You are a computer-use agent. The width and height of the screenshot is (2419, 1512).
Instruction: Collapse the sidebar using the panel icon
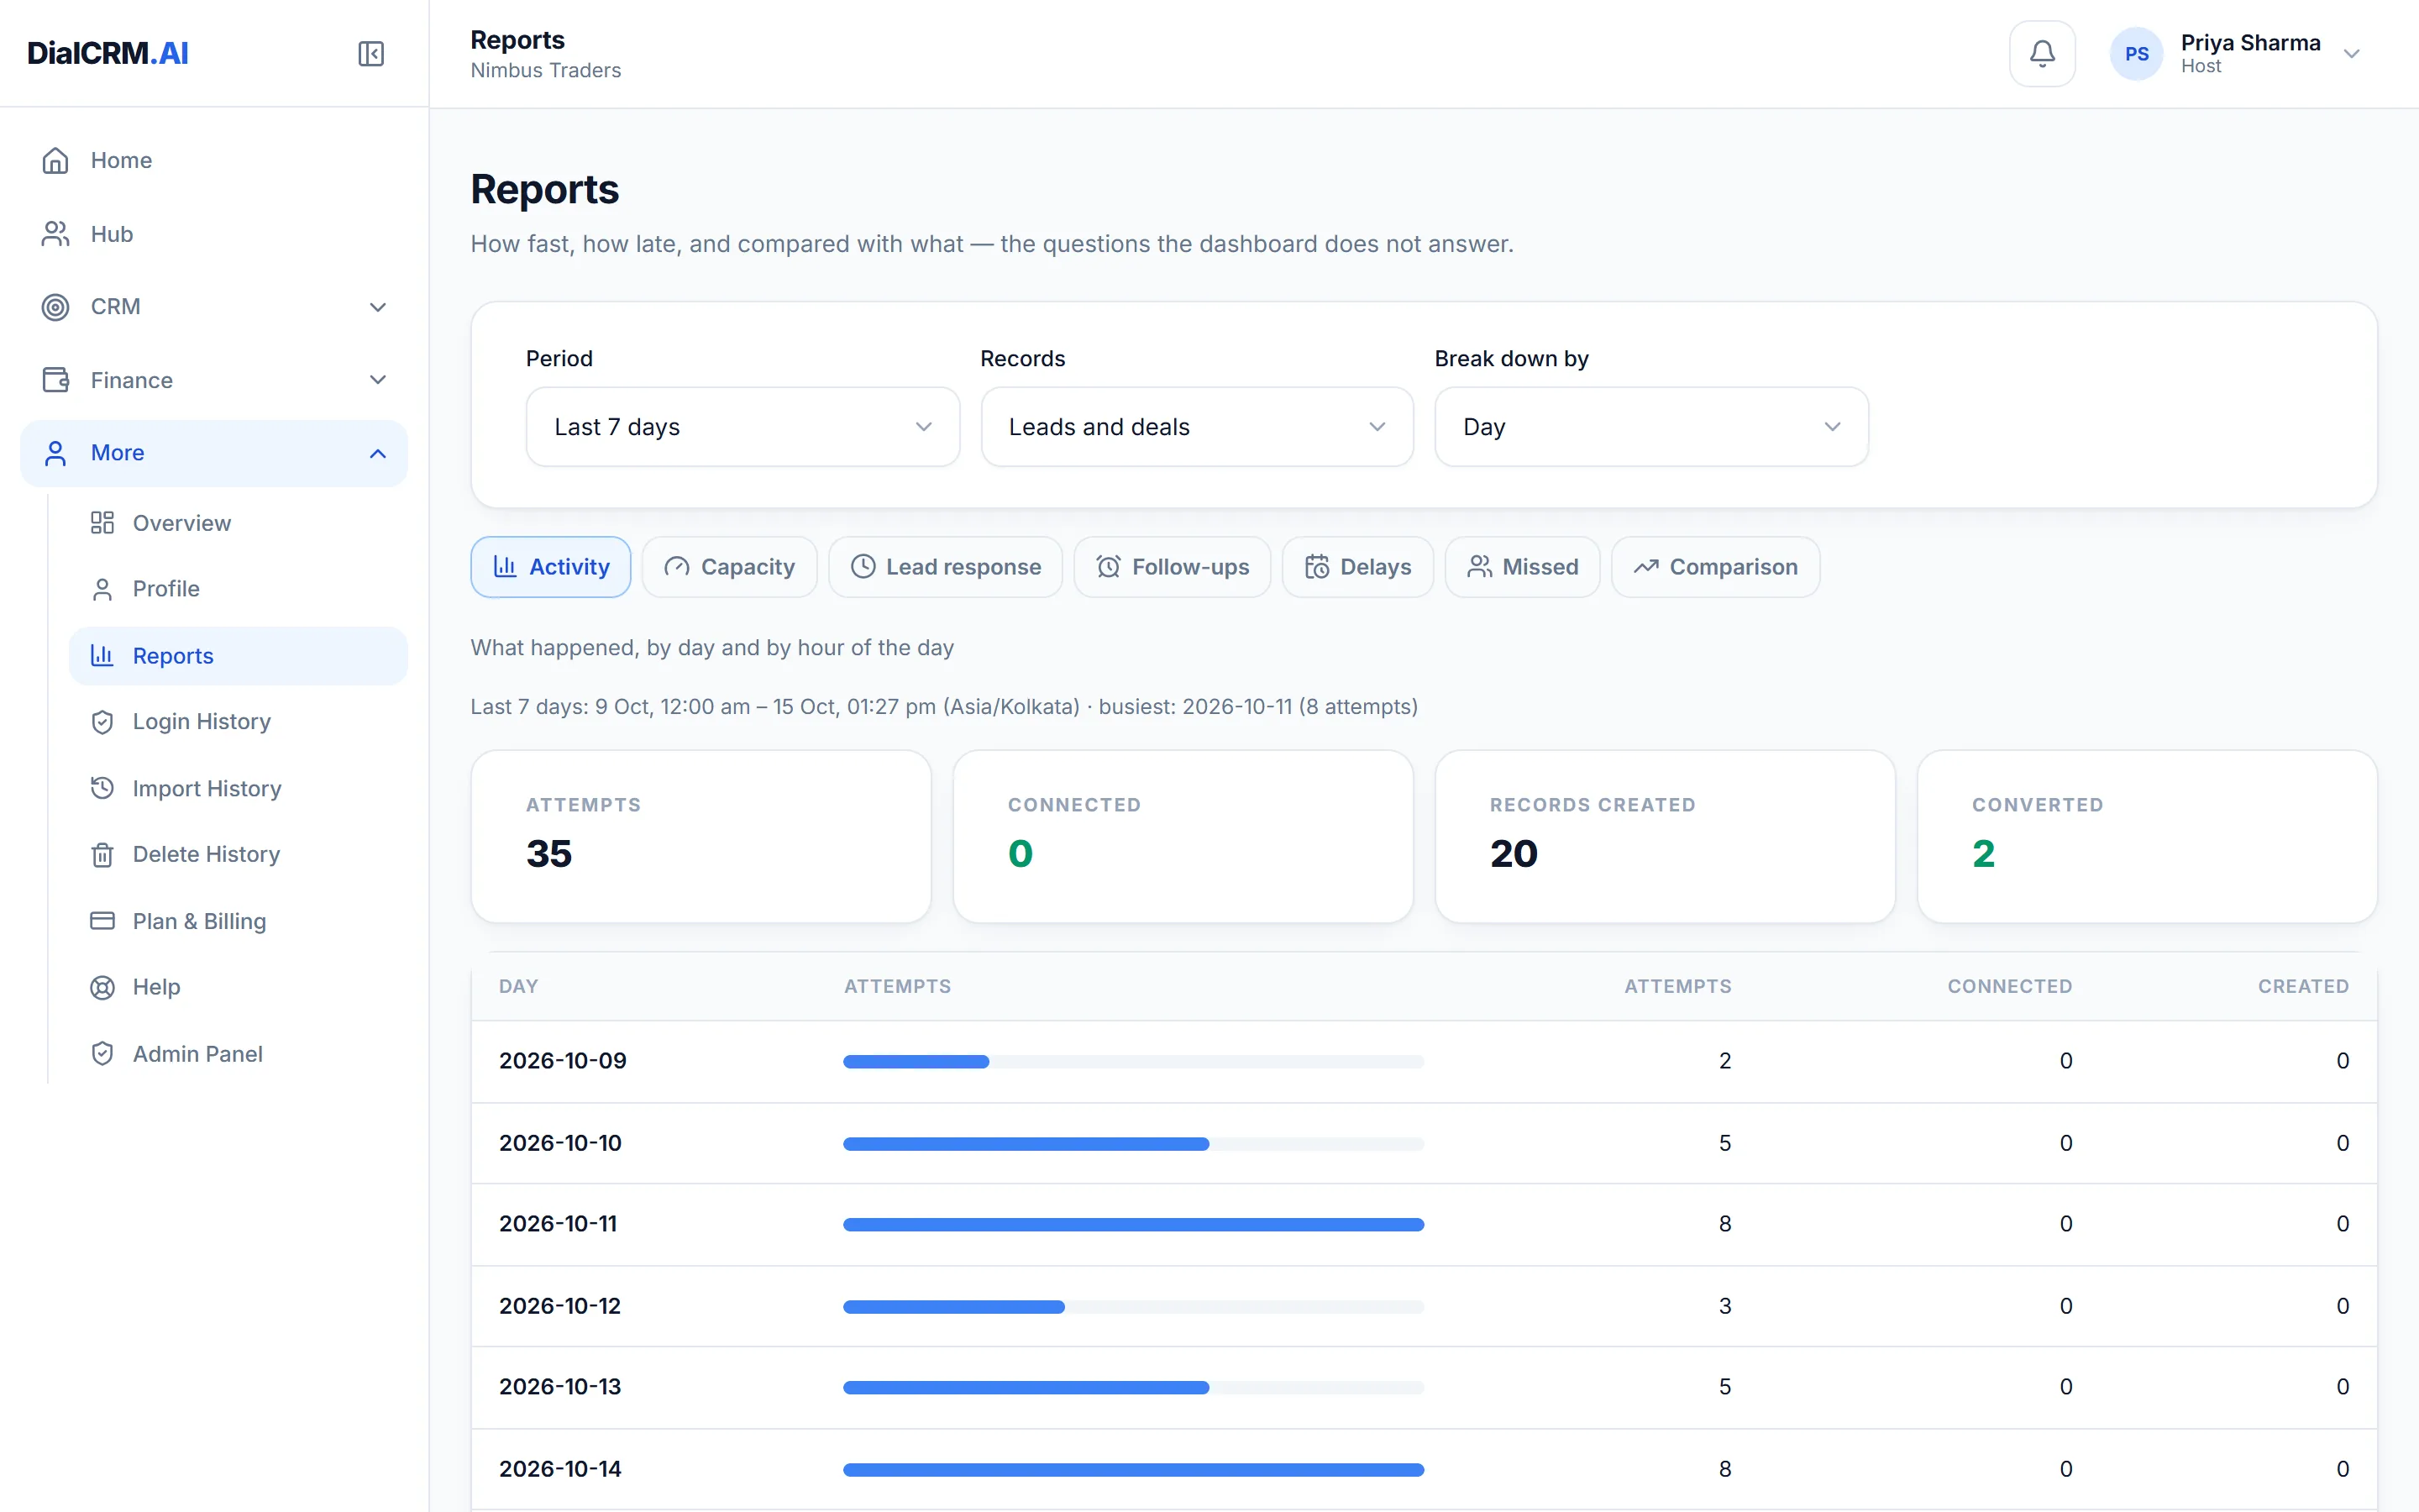click(x=371, y=53)
